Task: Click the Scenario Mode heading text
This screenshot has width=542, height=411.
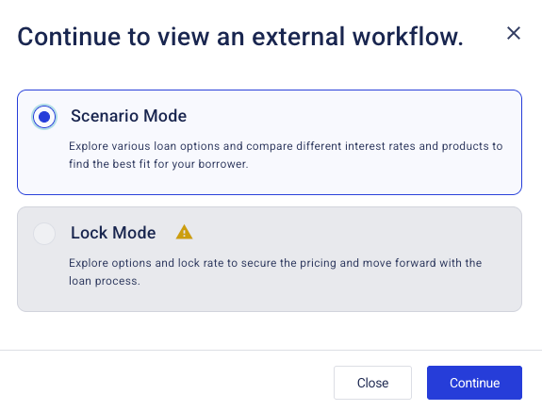Action: [128, 116]
